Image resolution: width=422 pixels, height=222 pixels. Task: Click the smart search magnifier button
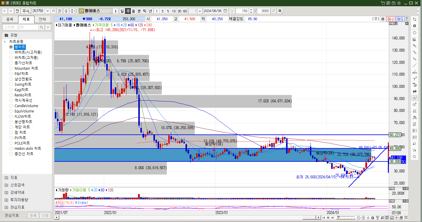(x=42, y=27)
